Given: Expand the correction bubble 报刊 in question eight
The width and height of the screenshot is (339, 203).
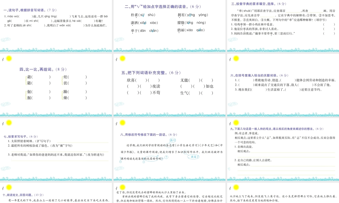Looking at the screenshot, I should [173, 140].
